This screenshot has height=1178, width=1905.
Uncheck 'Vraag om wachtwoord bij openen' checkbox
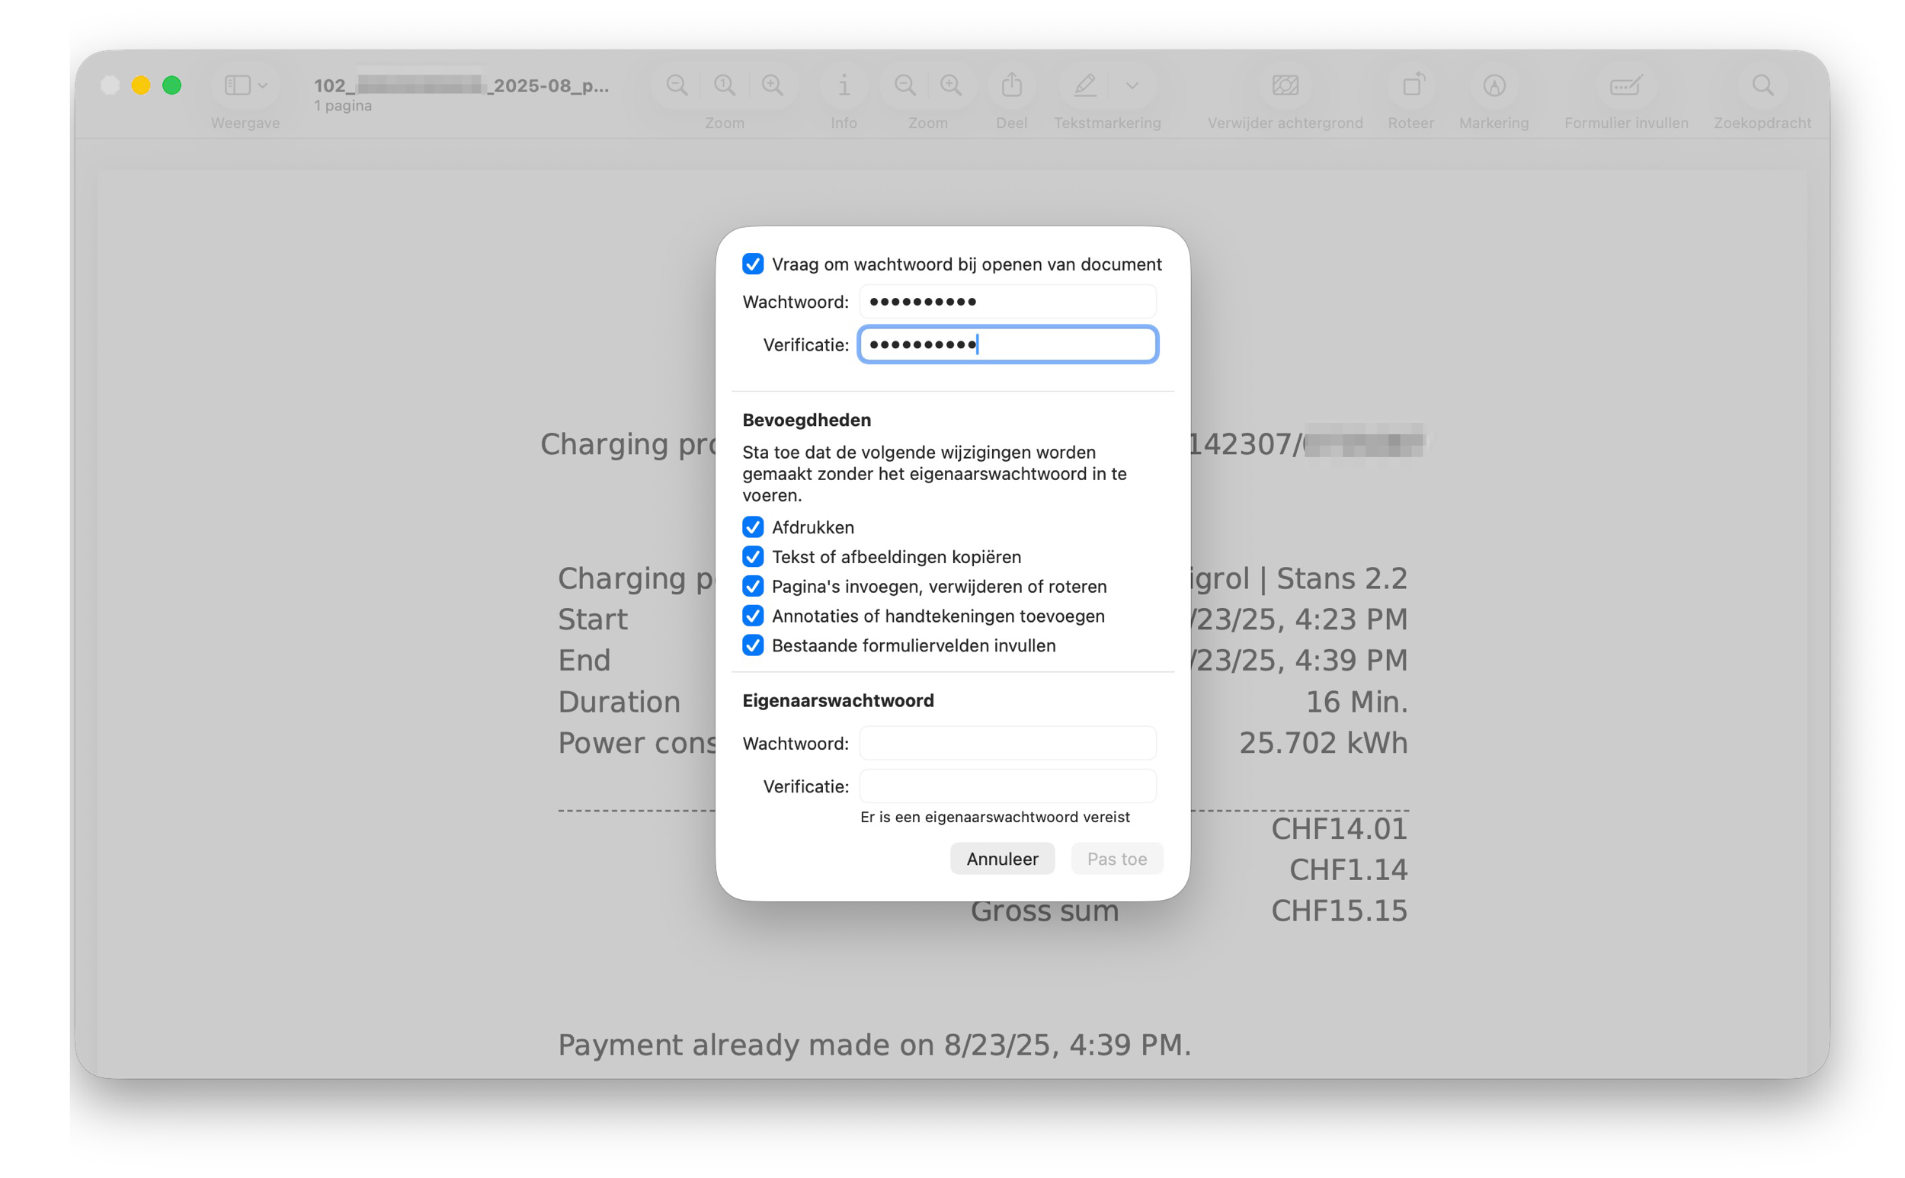[x=753, y=264]
